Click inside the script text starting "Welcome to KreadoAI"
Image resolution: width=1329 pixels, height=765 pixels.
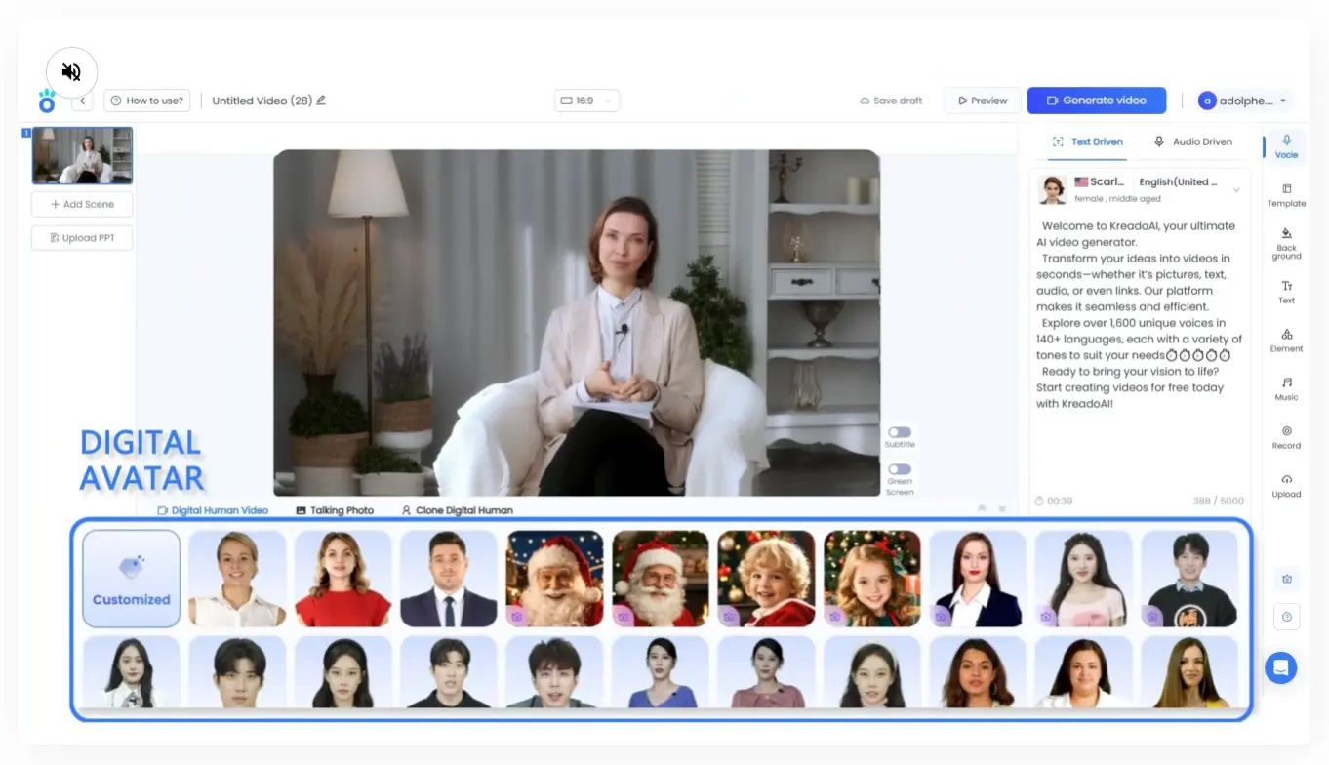[1138, 314]
